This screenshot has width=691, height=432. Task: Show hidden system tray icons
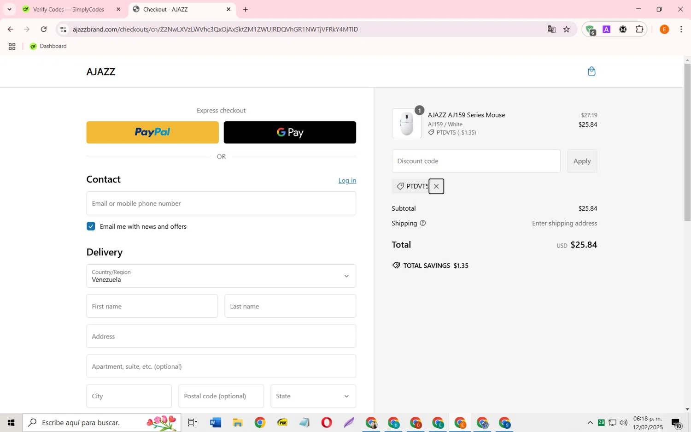point(590,423)
